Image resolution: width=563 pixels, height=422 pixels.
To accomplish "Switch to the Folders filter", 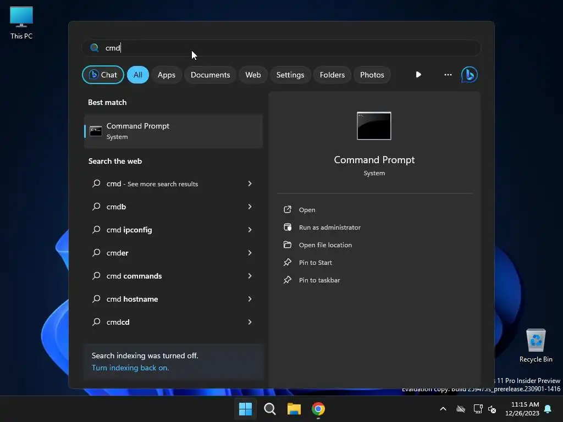I will pyautogui.click(x=332, y=75).
